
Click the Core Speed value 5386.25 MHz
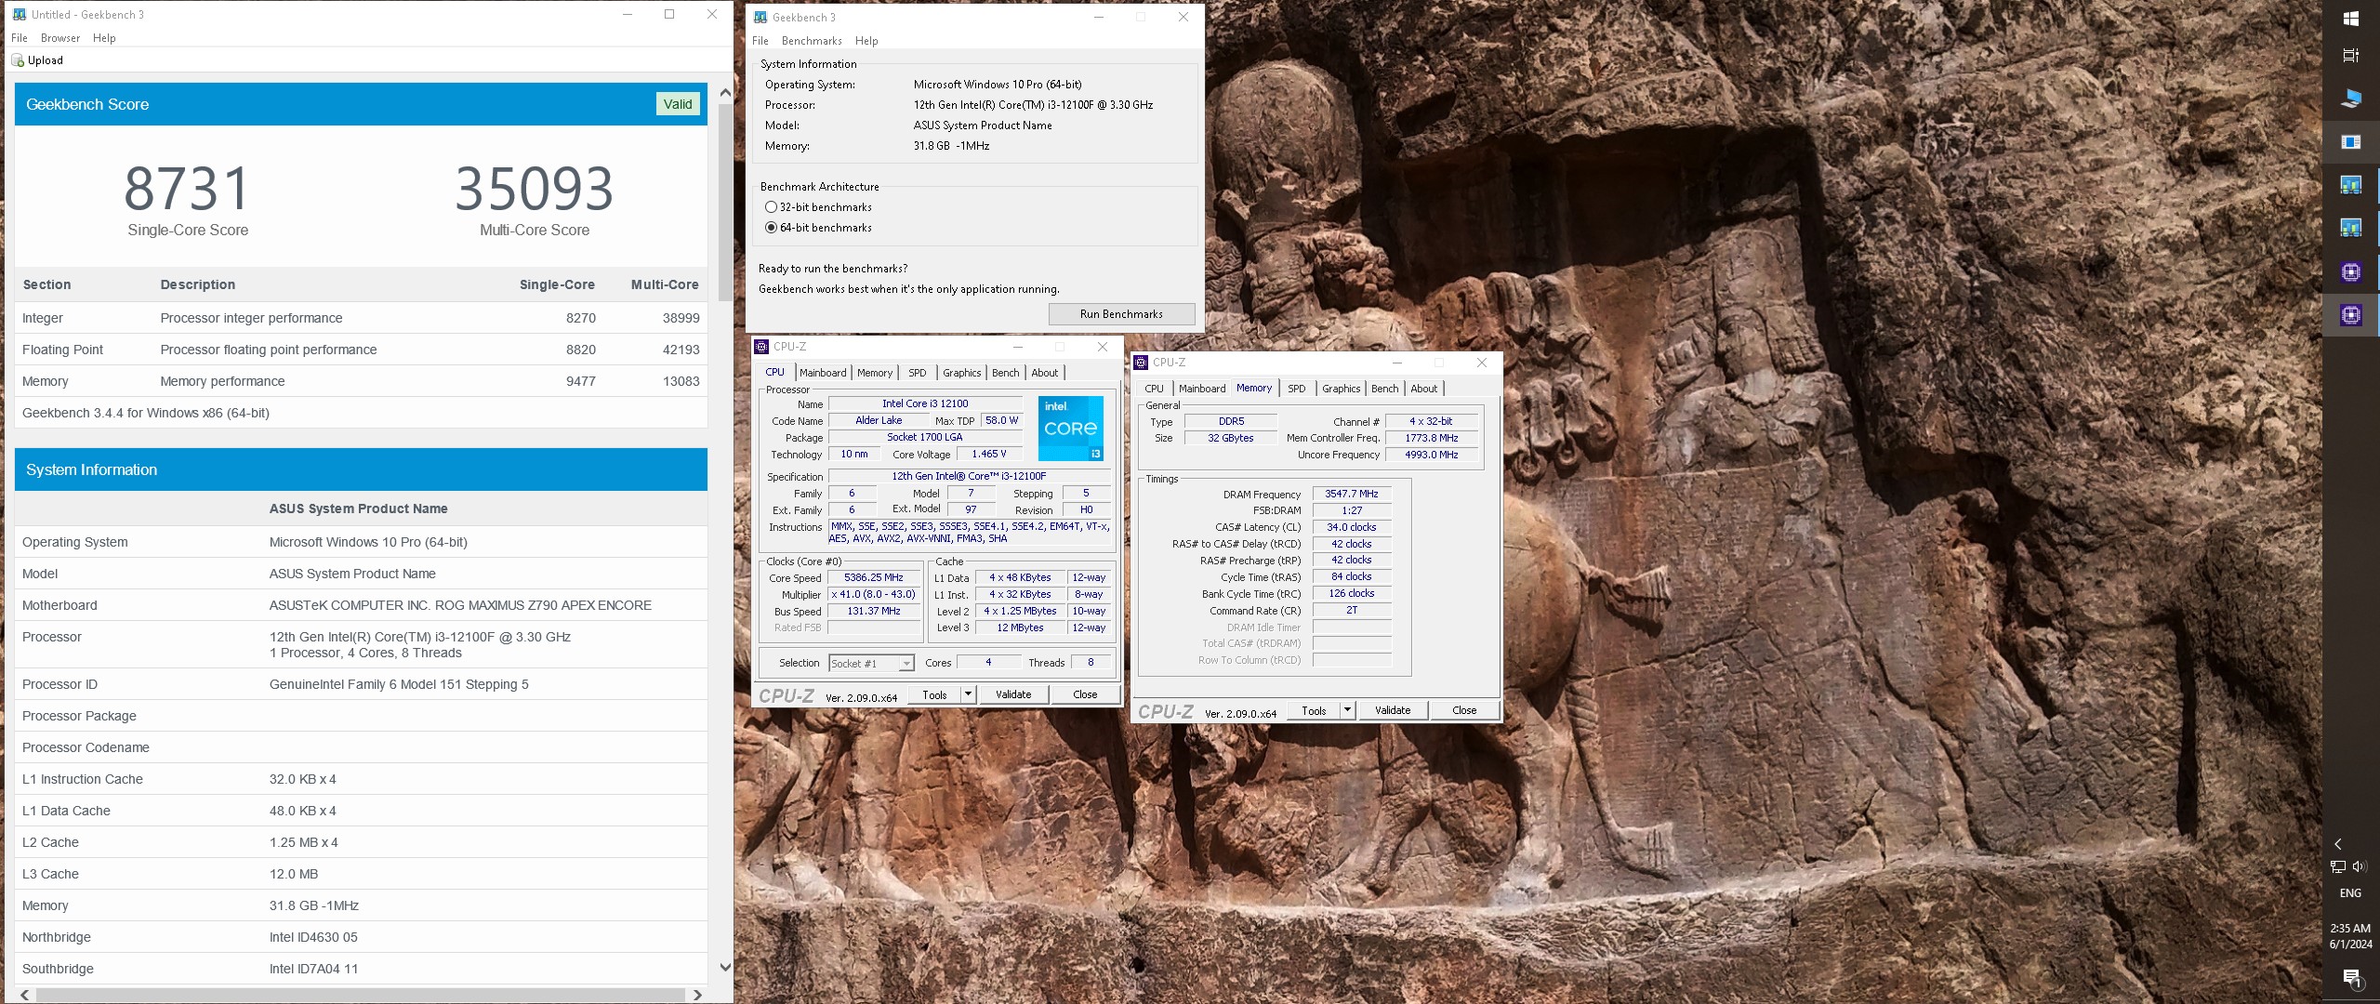874,578
